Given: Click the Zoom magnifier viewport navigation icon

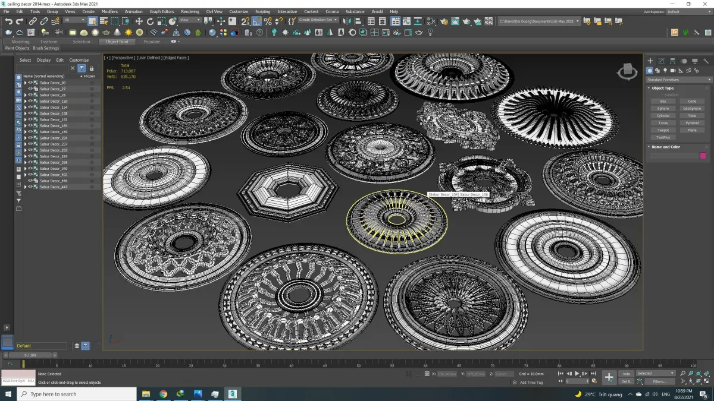Looking at the screenshot, I should [683, 374].
